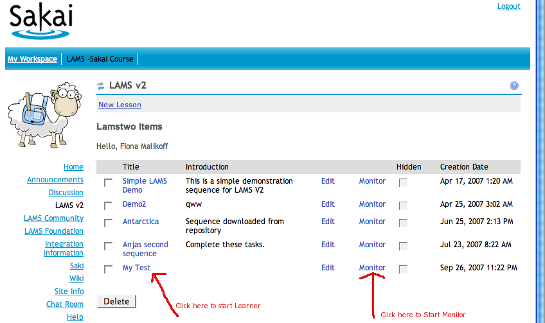Viewport: 545px width, 323px height.
Task: Edit the Antarctica lesson
Action: click(x=328, y=222)
